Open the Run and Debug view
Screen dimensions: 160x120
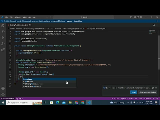pyautogui.click(x=3, y=44)
